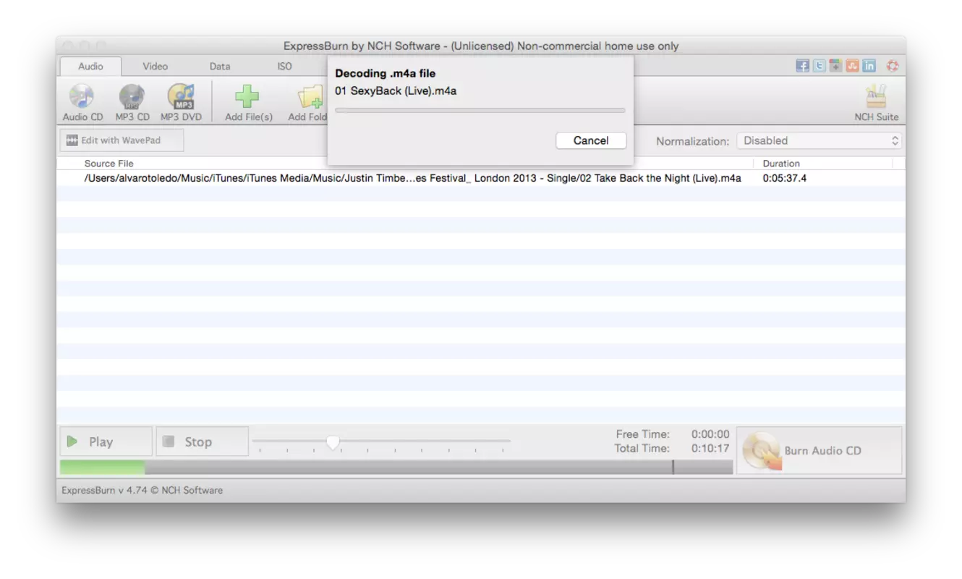Select the MP3 DVD disc type icon
Image resolution: width=962 pixels, height=579 pixels.
(x=181, y=103)
